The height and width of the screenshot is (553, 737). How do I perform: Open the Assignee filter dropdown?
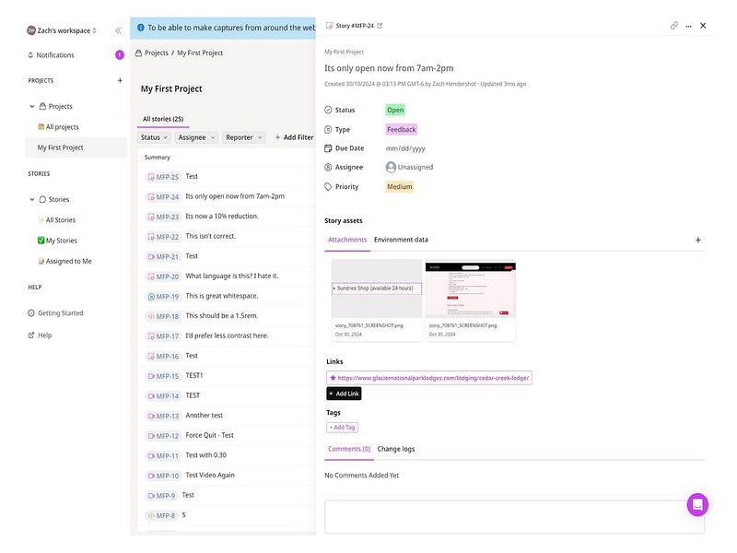[196, 137]
